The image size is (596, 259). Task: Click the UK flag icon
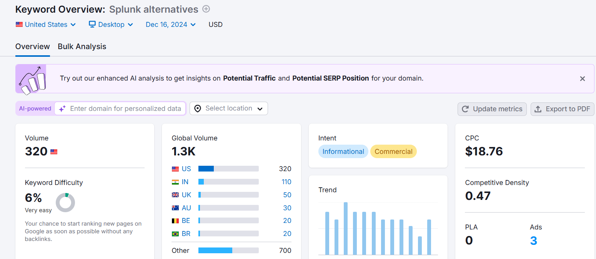point(175,195)
